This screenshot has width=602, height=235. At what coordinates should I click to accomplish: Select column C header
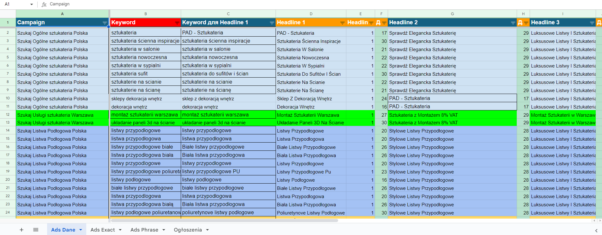point(228,14)
